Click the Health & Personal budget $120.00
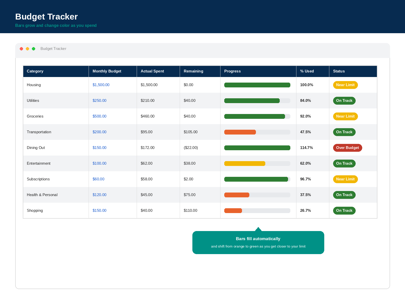Image resolution: width=405 pixels, height=304 pixels. coord(99,195)
